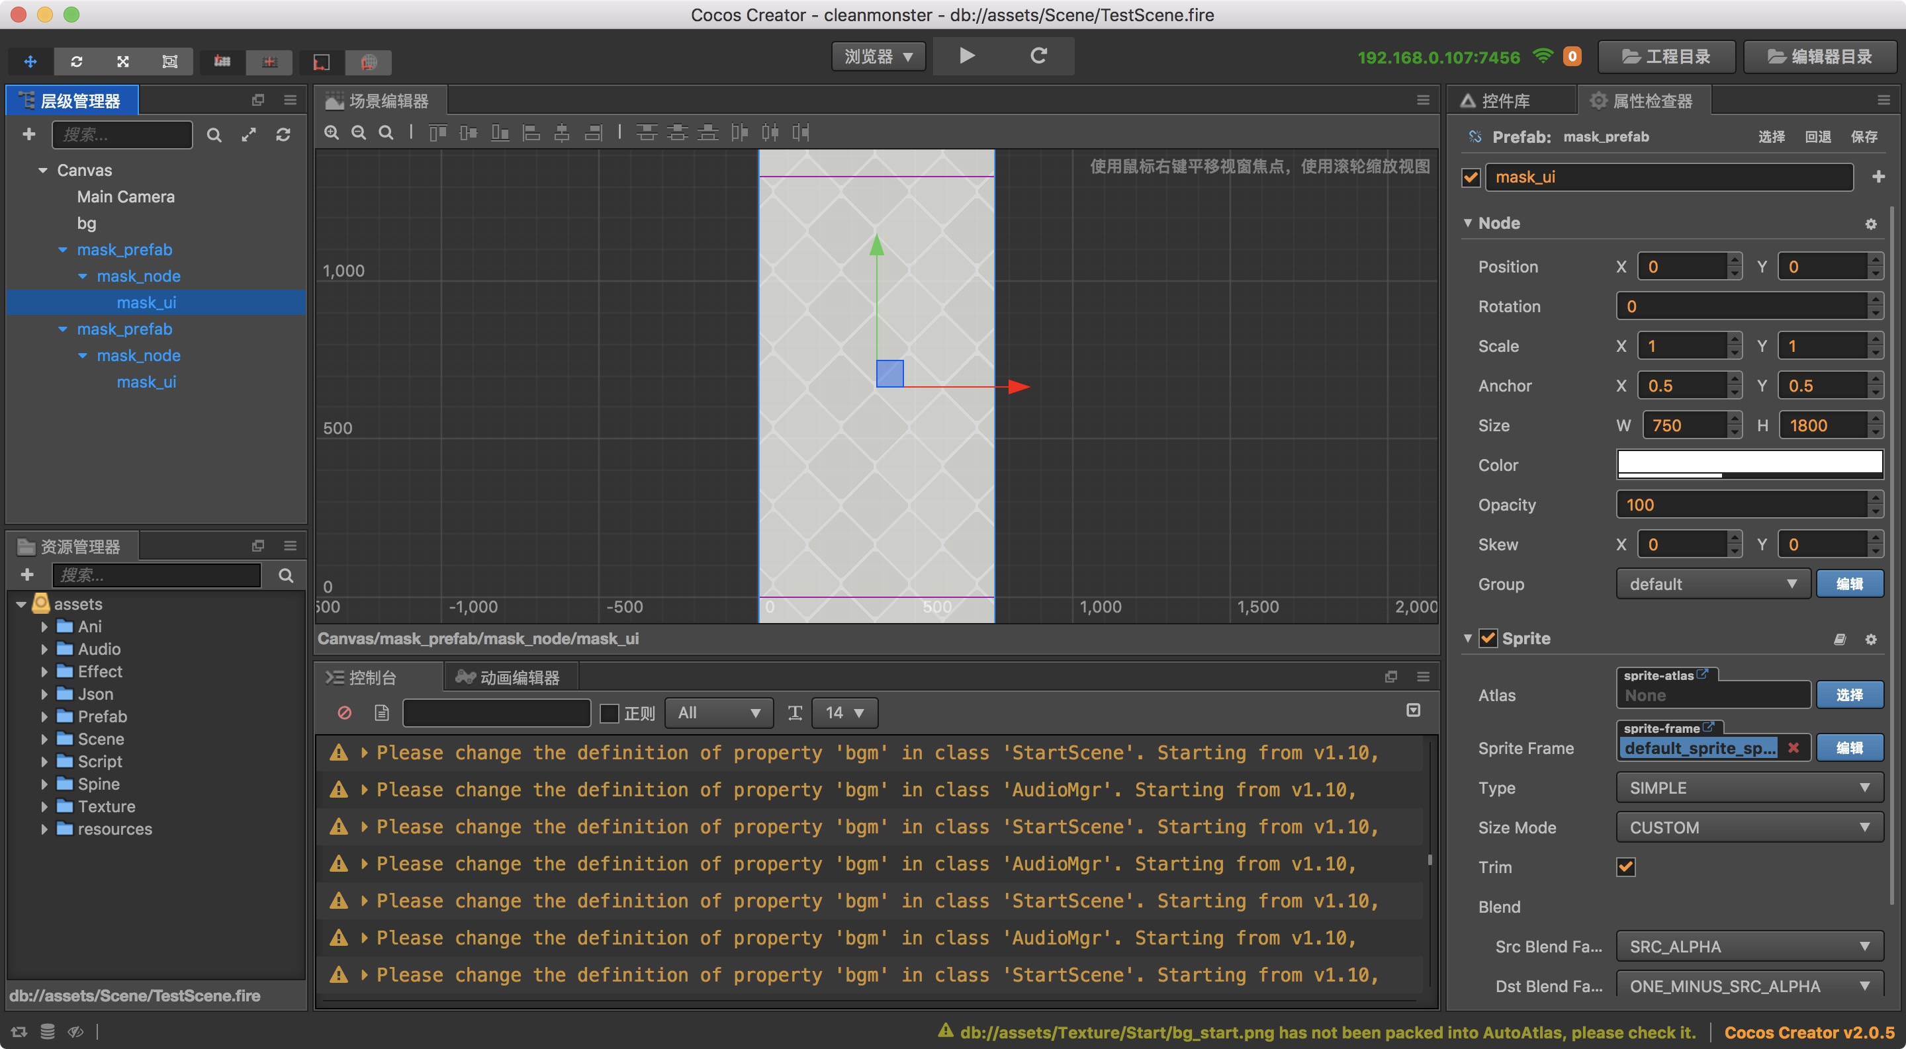Refresh the node hierarchy tree
Image resolution: width=1906 pixels, height=1049 pixels.
(x=283, y=134)
